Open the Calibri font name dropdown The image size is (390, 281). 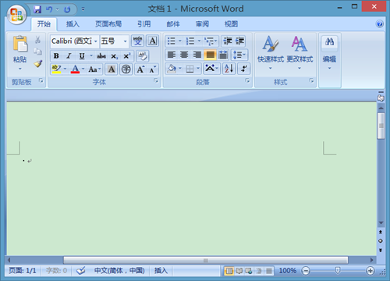coord(95,41)
